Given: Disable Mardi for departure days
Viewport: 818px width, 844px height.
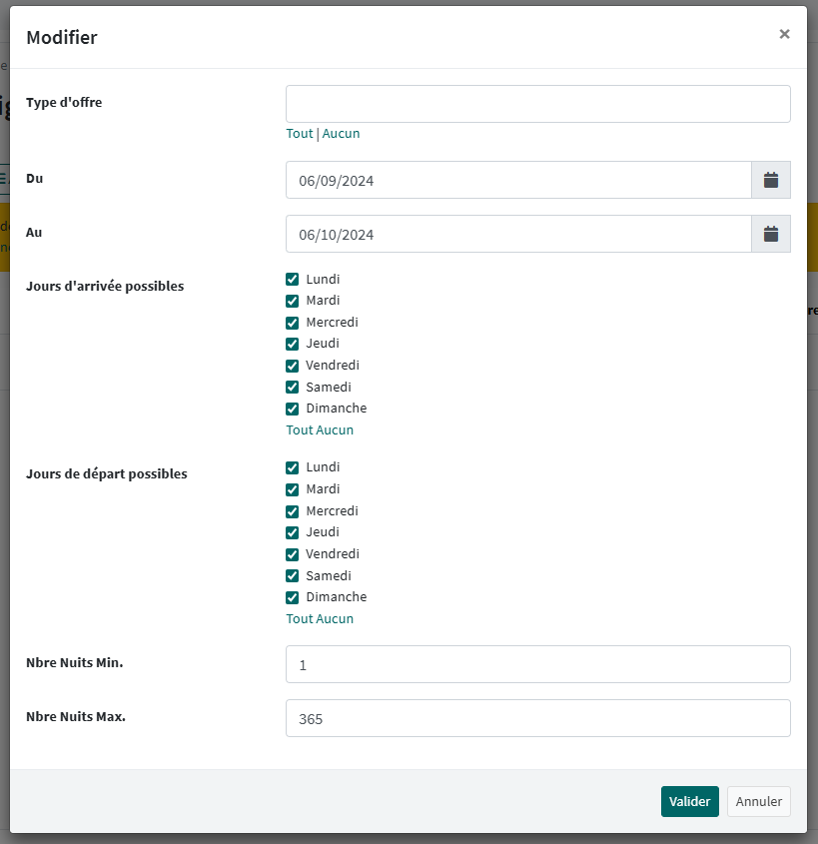Looking at the screenshot, I should coord(293,489).
